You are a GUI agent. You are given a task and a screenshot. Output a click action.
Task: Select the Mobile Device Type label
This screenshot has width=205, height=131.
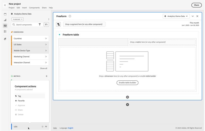click(22, 51)
